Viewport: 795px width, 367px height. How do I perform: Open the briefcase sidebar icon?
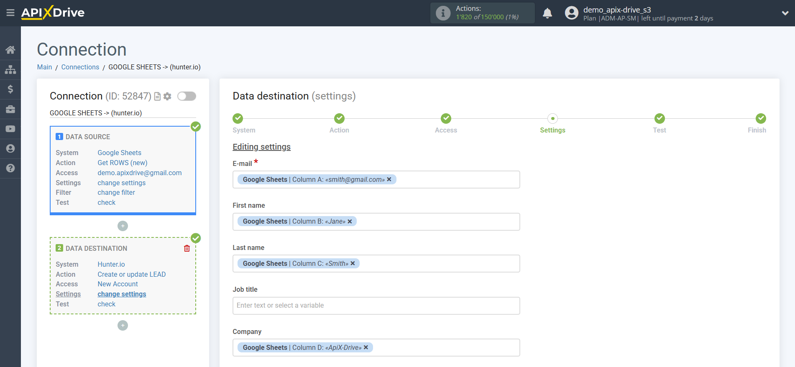click(x=10, y=109)
